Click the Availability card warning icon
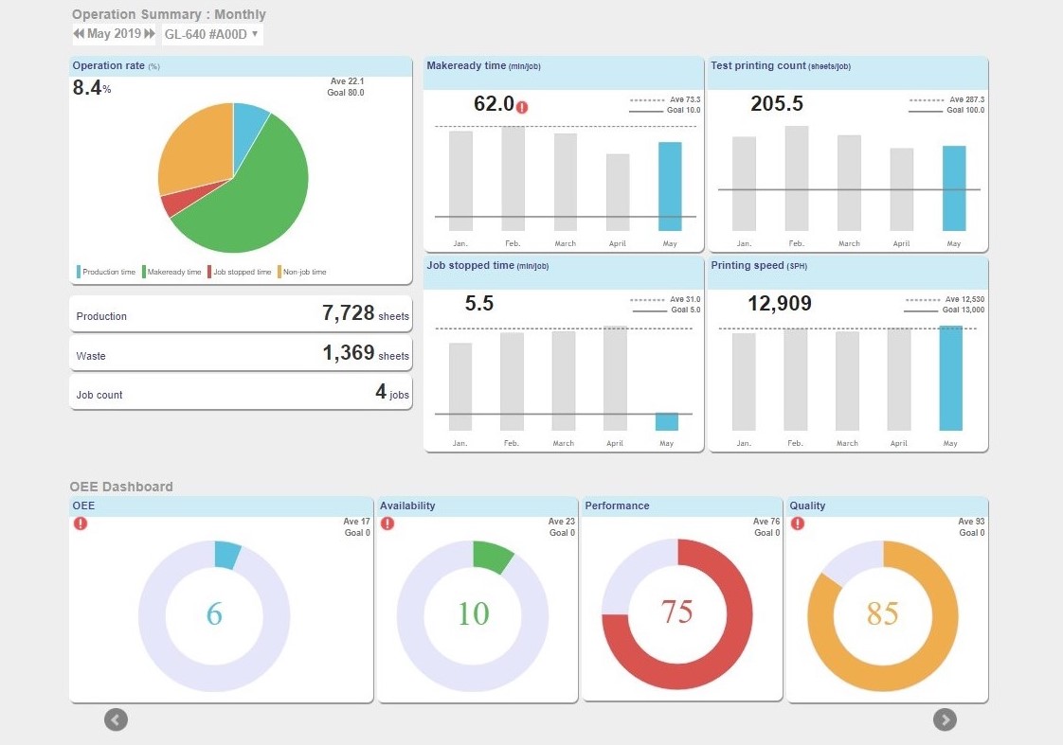This screenshot has width=1063, height=745. tap(387, 523)
